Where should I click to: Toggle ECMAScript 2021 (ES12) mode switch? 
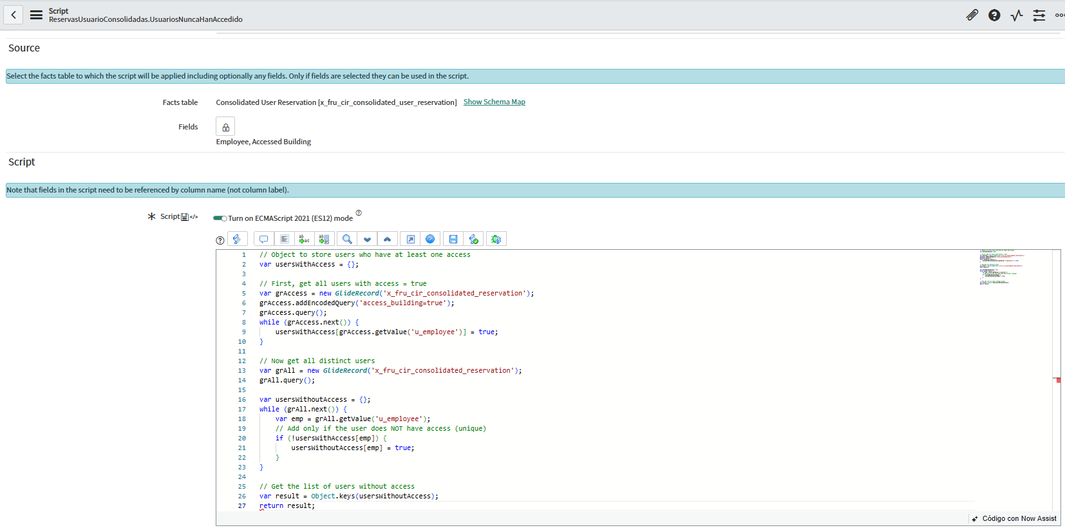pos(220,218)
